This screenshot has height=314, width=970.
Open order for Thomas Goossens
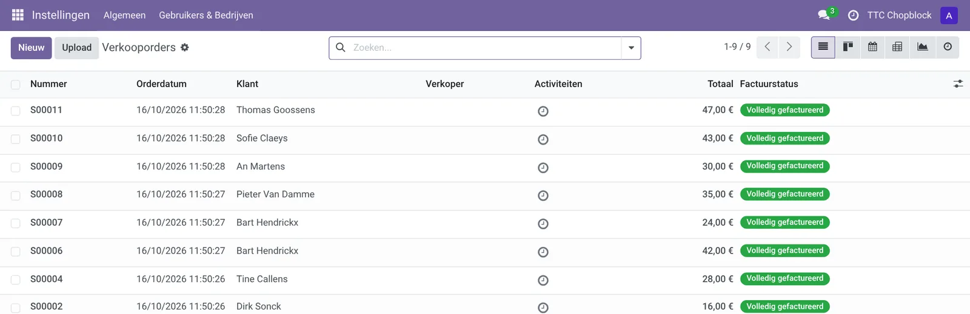[x=276, y=110]
